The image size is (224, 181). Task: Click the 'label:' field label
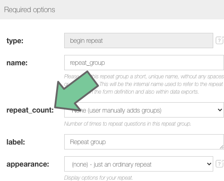coord(16,142)
